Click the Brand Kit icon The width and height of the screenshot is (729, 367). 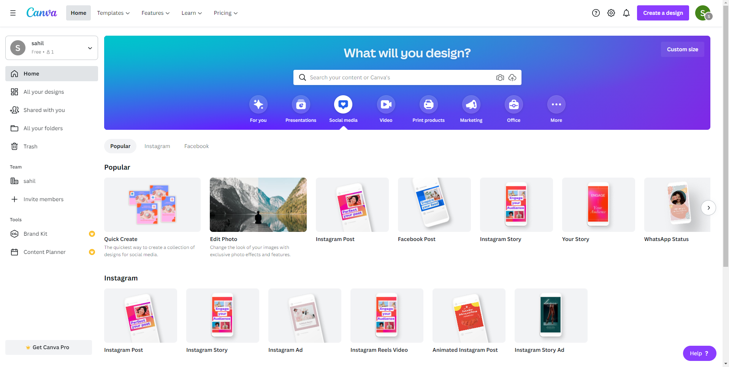click(x=14, y=234)
